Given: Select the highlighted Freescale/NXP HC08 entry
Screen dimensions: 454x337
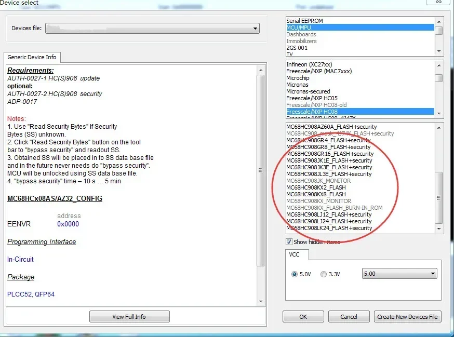Looking at the screenshot, I should click(x=360, y=112).
